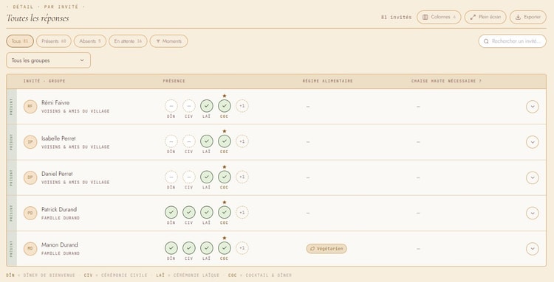The image size is (554, 282).
Task: Toggle CIV presence for Isabelle Perret
Action: coord(189,141)
